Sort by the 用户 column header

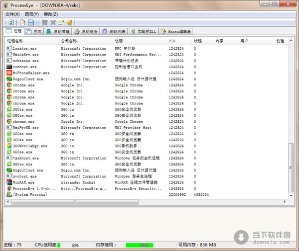[x=256, y=41]
